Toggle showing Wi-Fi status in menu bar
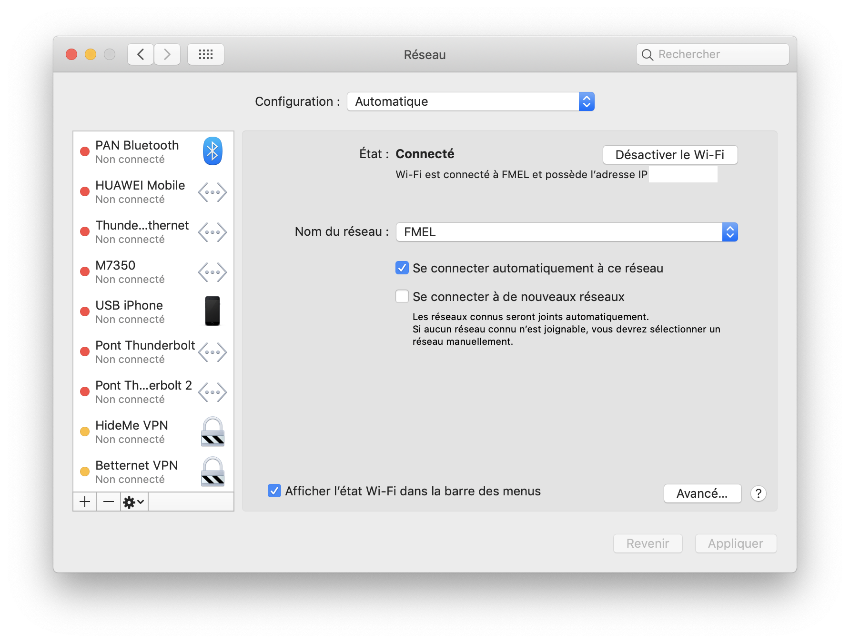Image resolution: width=850 pixels, height=643 pixels. click(x=274, y=491)
